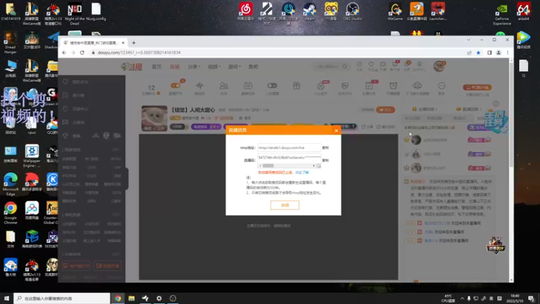Open Google Chrome desktop shortcut
This screenshot has width=540, height=304.
point(10,212)
